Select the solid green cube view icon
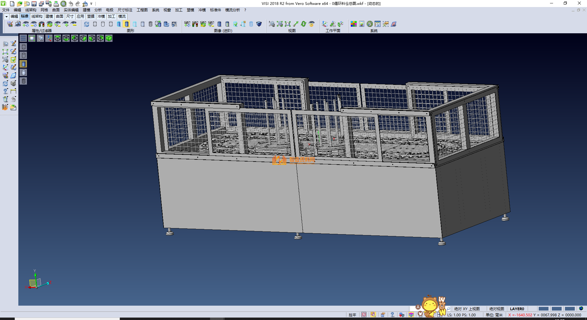Image resolution: width=587 pixels, height=320 pixels. [109, 38]
